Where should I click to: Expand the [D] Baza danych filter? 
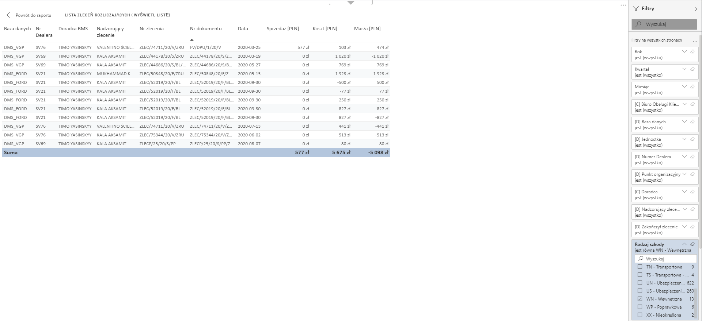[x=684, y=122]
